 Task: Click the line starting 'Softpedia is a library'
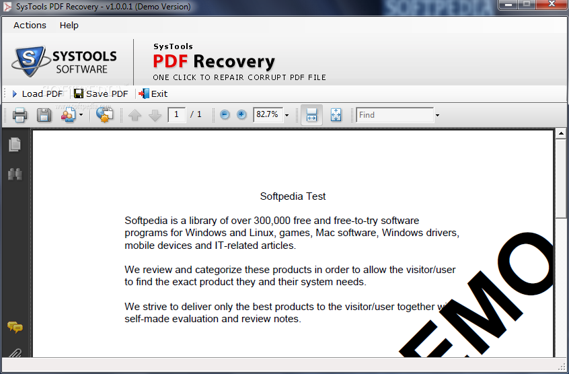pos(272,221)
